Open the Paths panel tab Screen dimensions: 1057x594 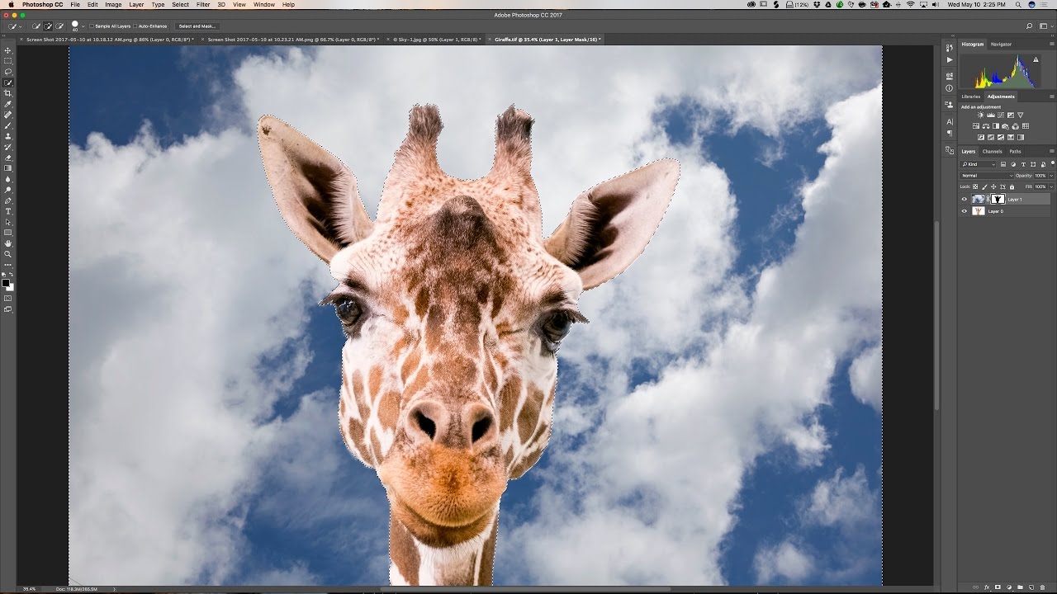click(1015, 151)
